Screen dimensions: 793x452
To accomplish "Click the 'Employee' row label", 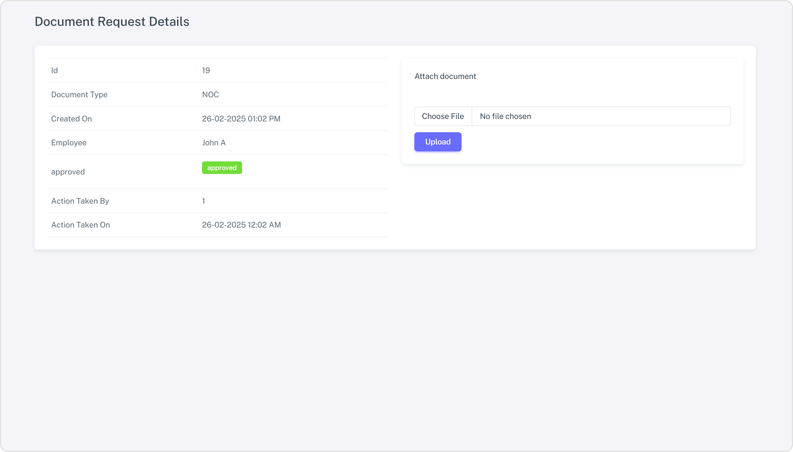I will point(69,143).
